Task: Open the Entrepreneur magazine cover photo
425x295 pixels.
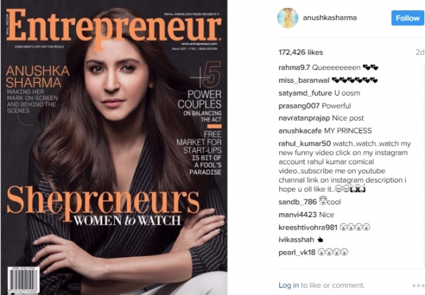Action: [x=114, y=147]
